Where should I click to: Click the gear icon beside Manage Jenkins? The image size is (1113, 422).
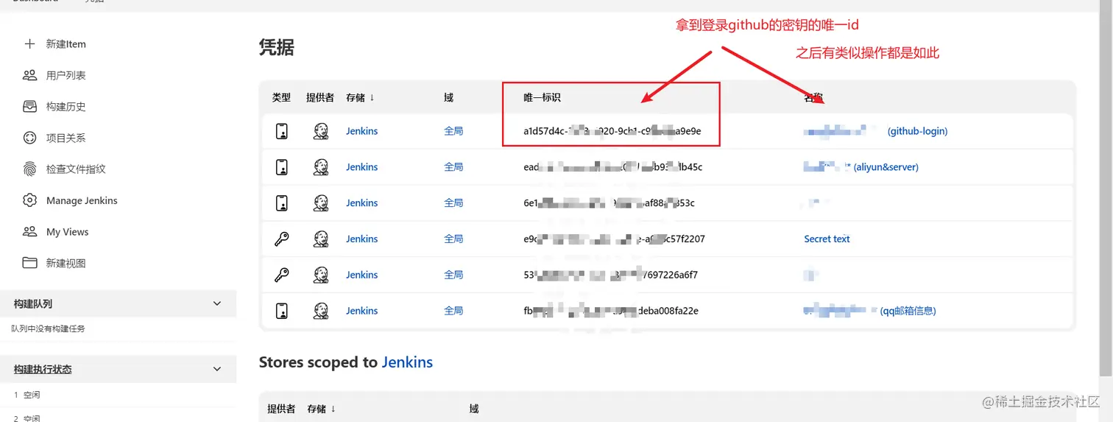coord(29,200)
